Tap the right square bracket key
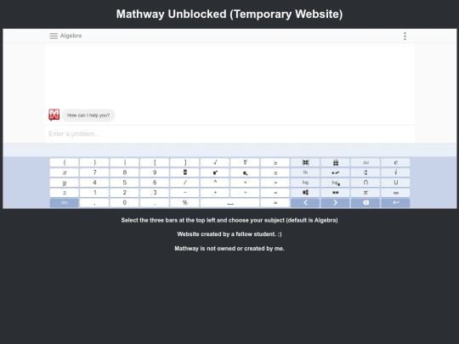Screen dimensions: 459x344 184,162
